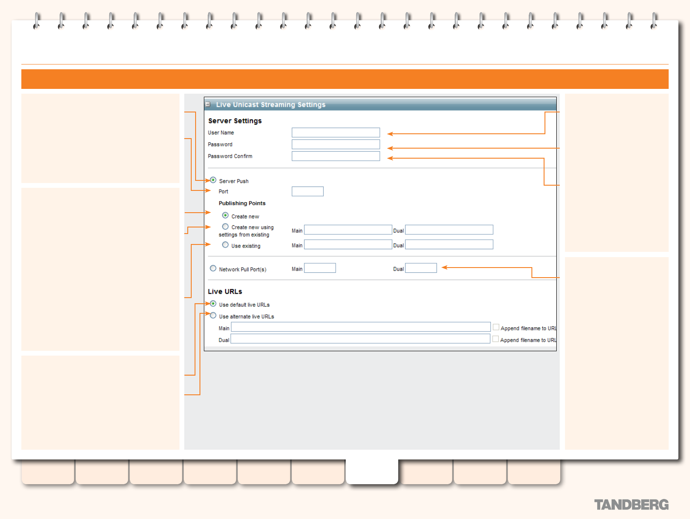Click Dual field for Create new using existing

449,230
